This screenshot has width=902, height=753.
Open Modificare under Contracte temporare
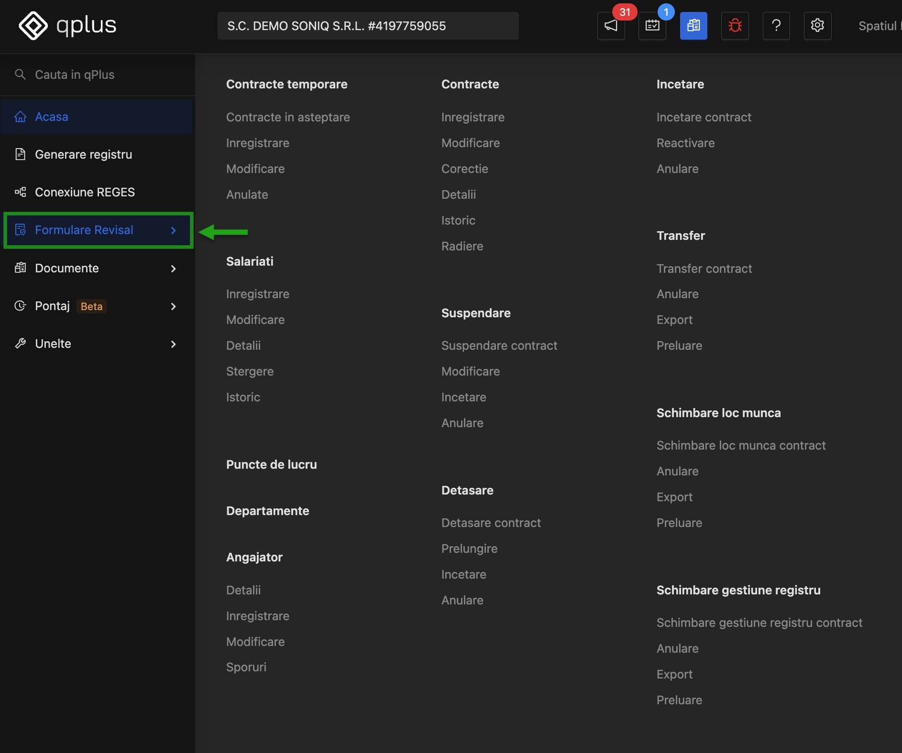(255, 169)
